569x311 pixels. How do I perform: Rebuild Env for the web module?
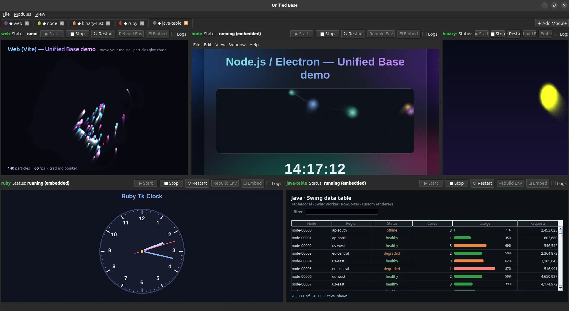(131, 34)
